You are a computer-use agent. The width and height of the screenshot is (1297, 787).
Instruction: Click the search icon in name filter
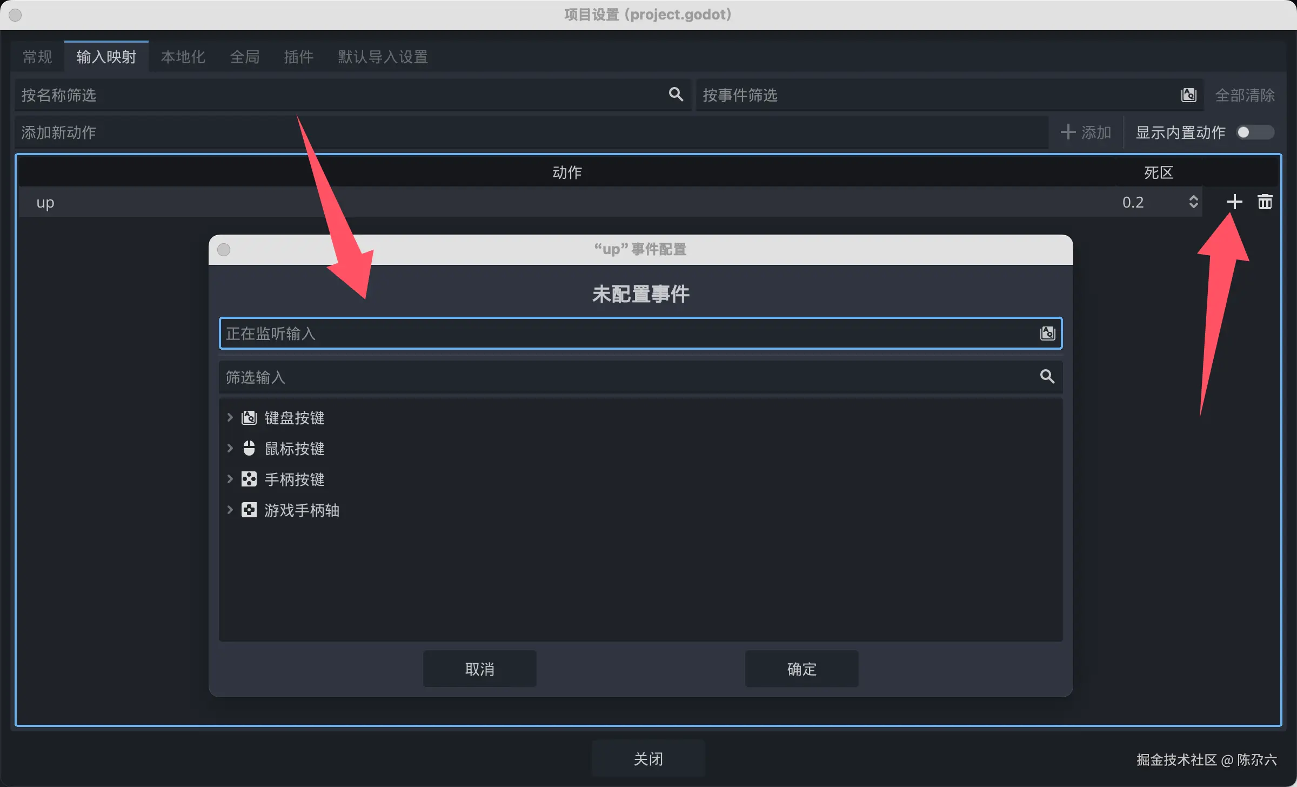(676, 95)
